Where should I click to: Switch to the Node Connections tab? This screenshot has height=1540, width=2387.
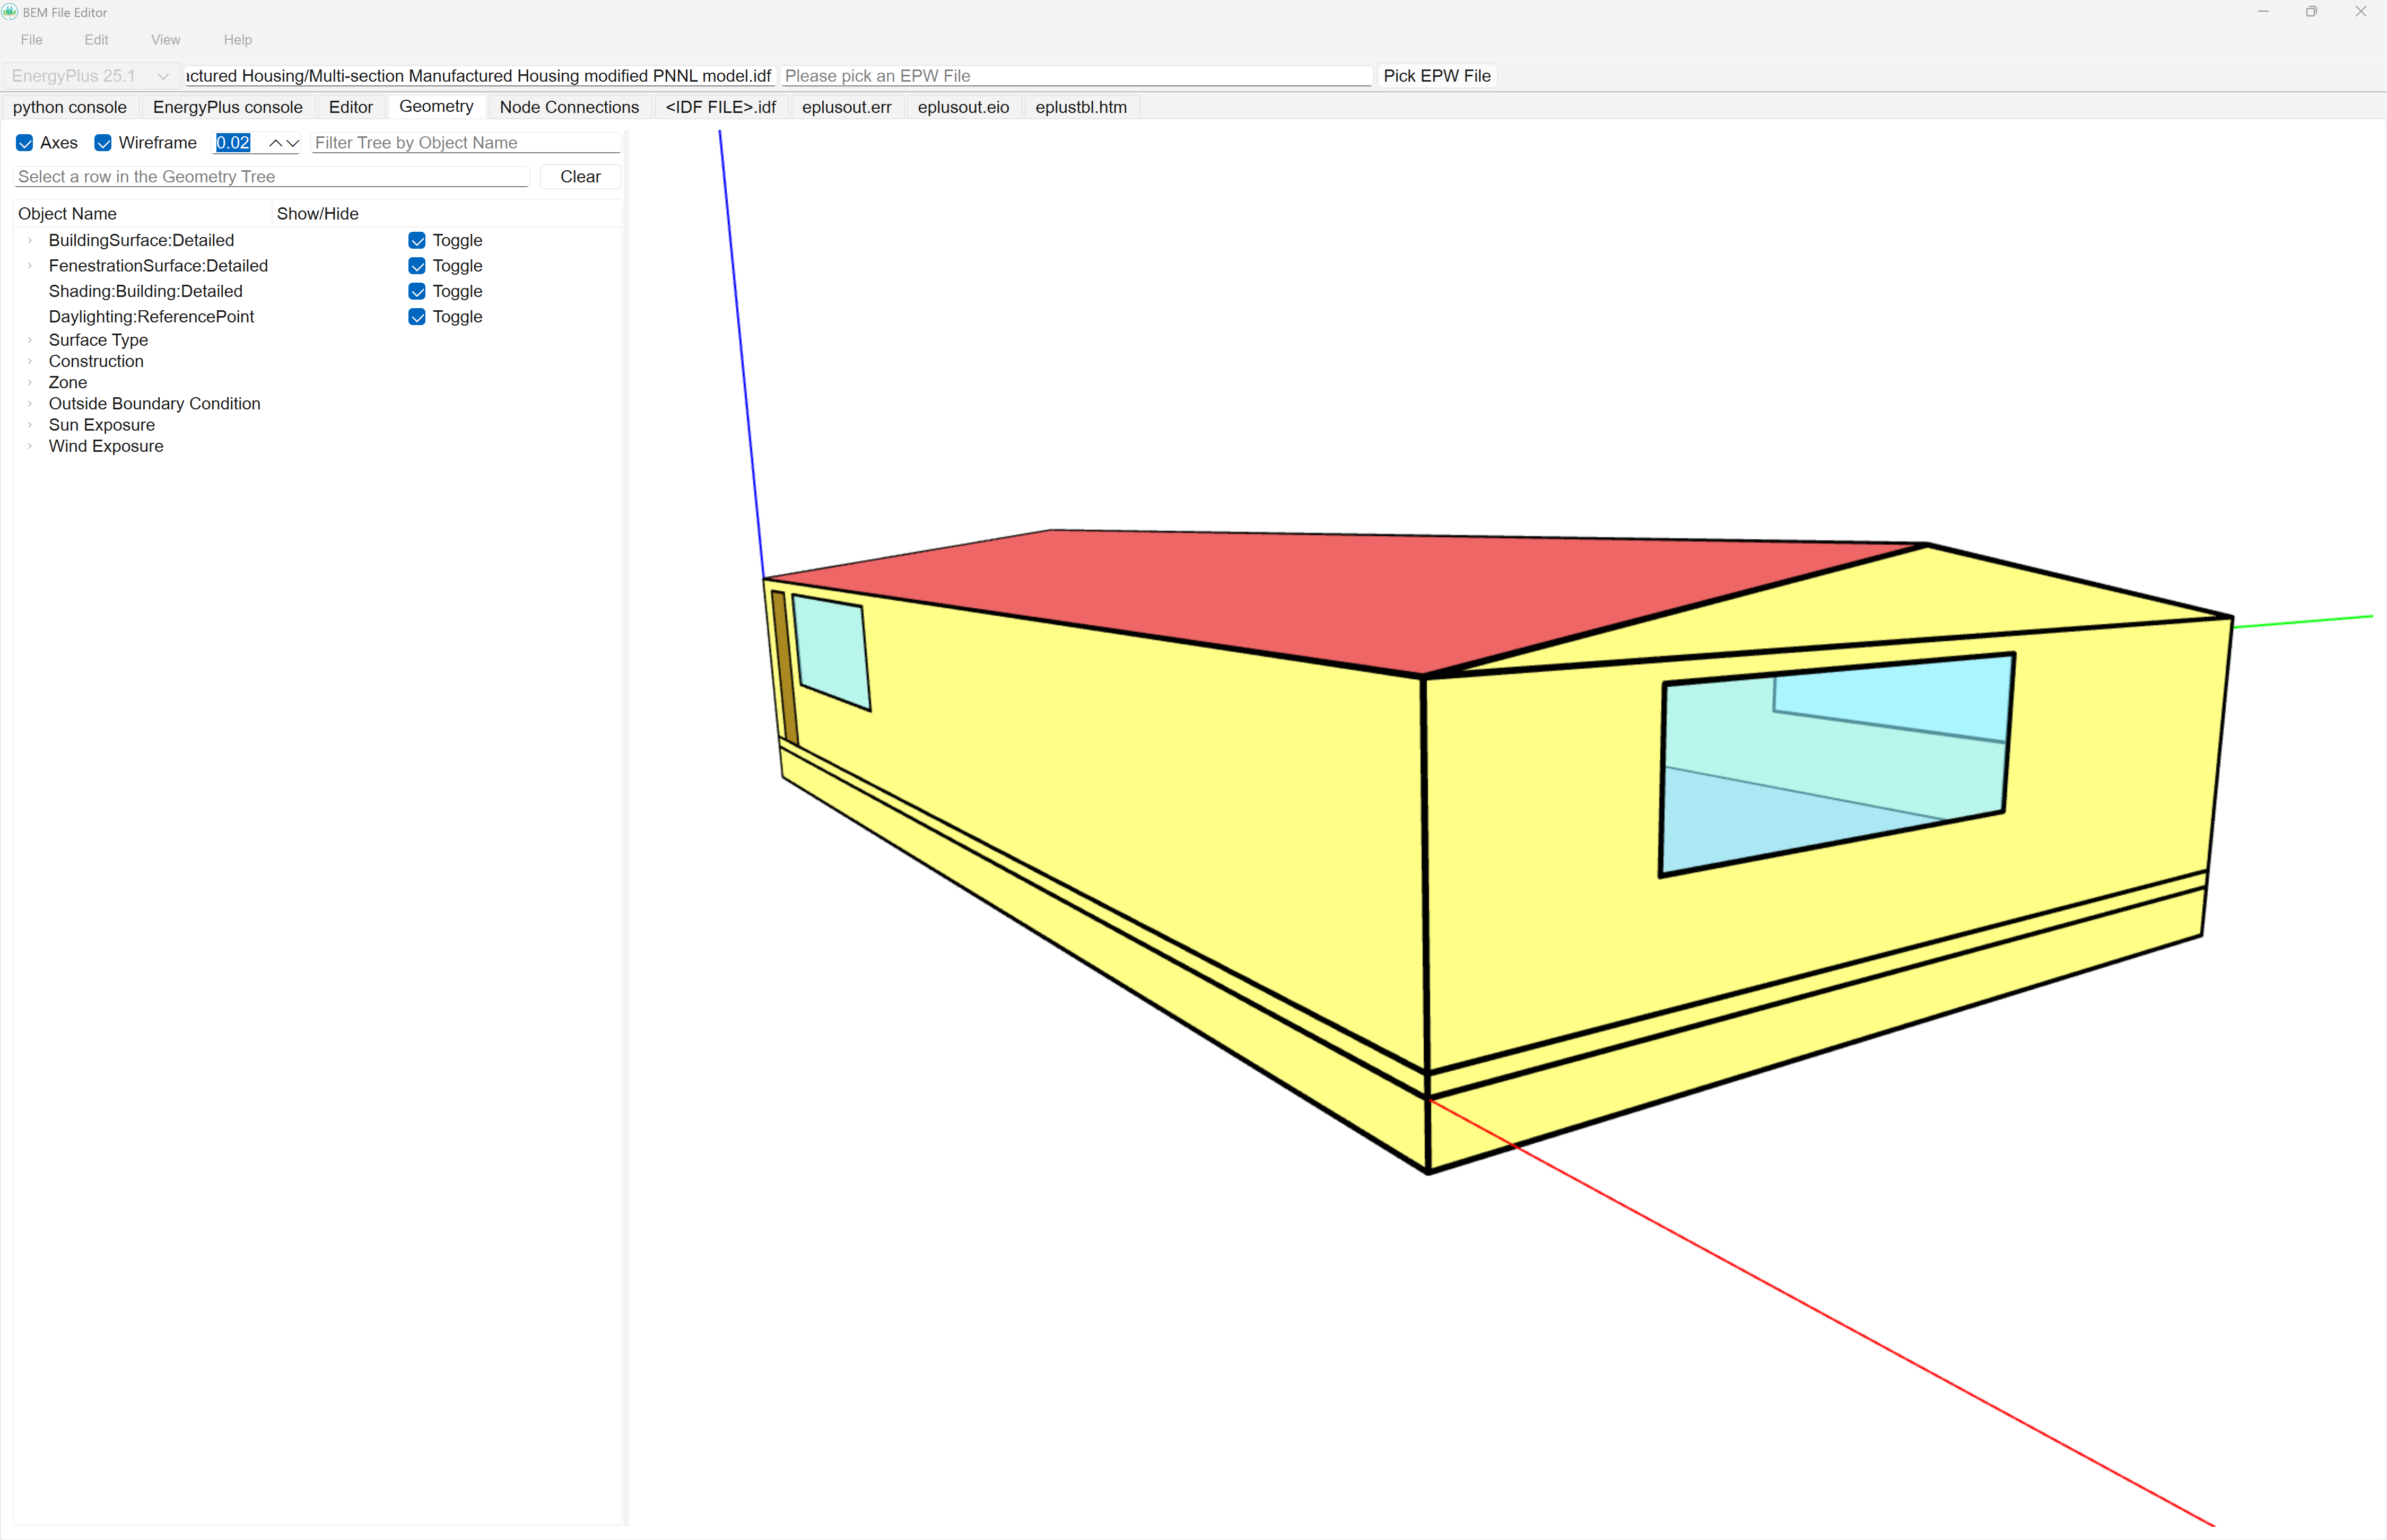(x=569, y=107)
